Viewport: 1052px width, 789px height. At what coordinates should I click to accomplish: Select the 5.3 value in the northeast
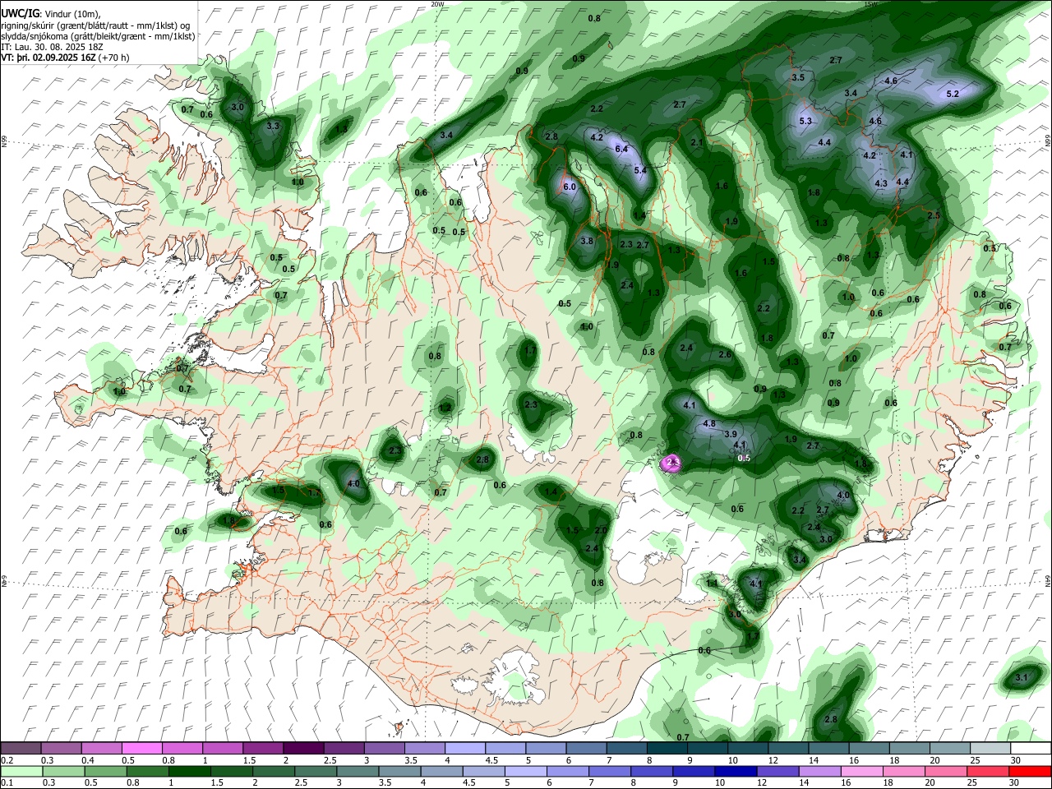(805, 121)
